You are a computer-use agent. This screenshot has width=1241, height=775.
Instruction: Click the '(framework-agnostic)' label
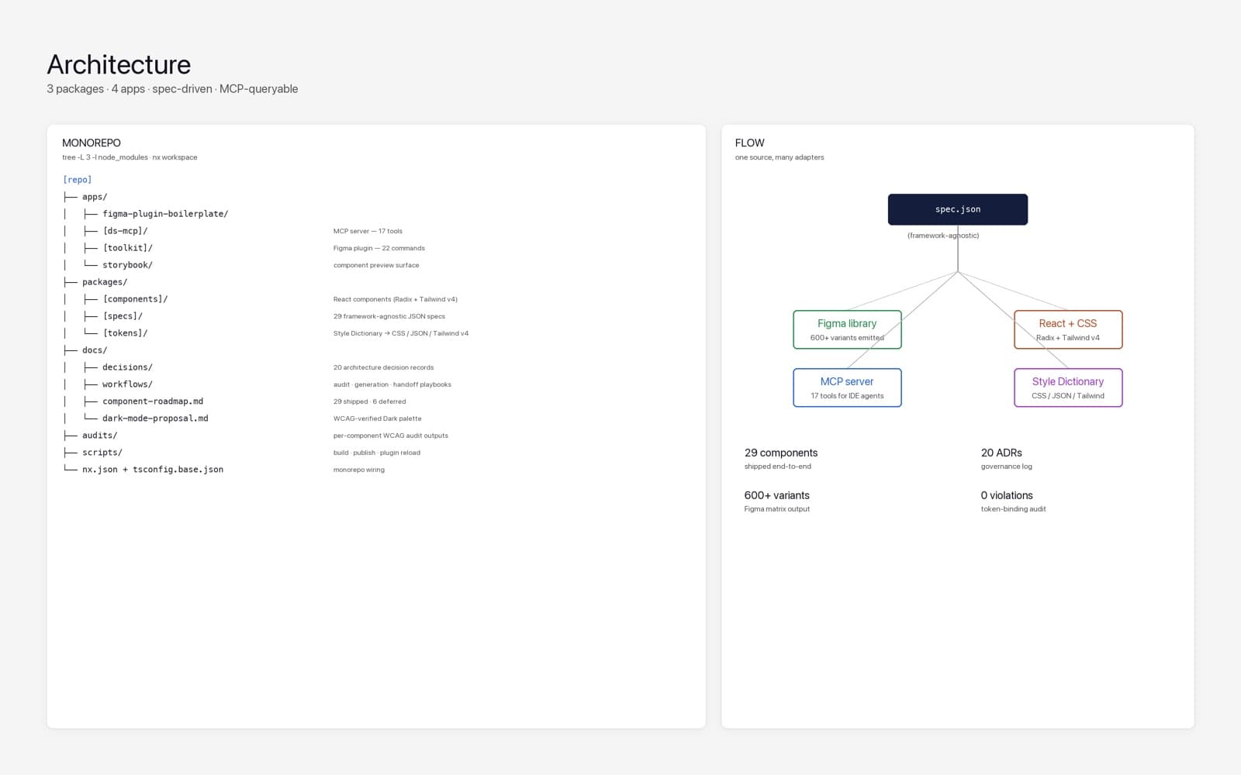point(943,236)
